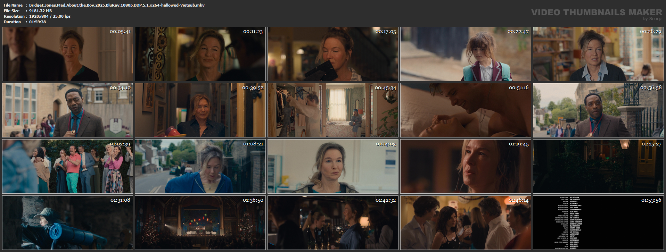Viewport: 666px width, 252px height.
Task: Open the thumbnail at 00:22:47
Action: 466,54
